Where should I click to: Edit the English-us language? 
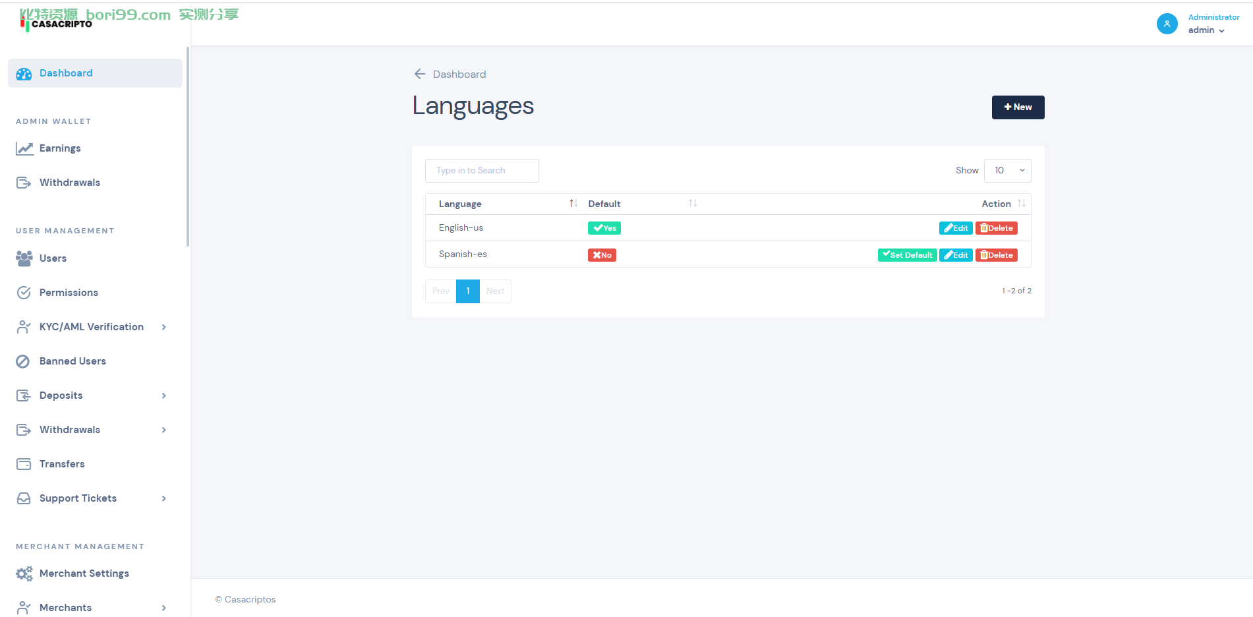pyautogui.click(x=956, y=228)
